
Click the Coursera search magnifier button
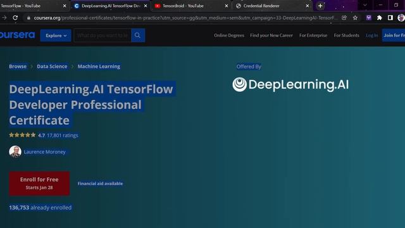pyautogui.click(x=138, y=35)
